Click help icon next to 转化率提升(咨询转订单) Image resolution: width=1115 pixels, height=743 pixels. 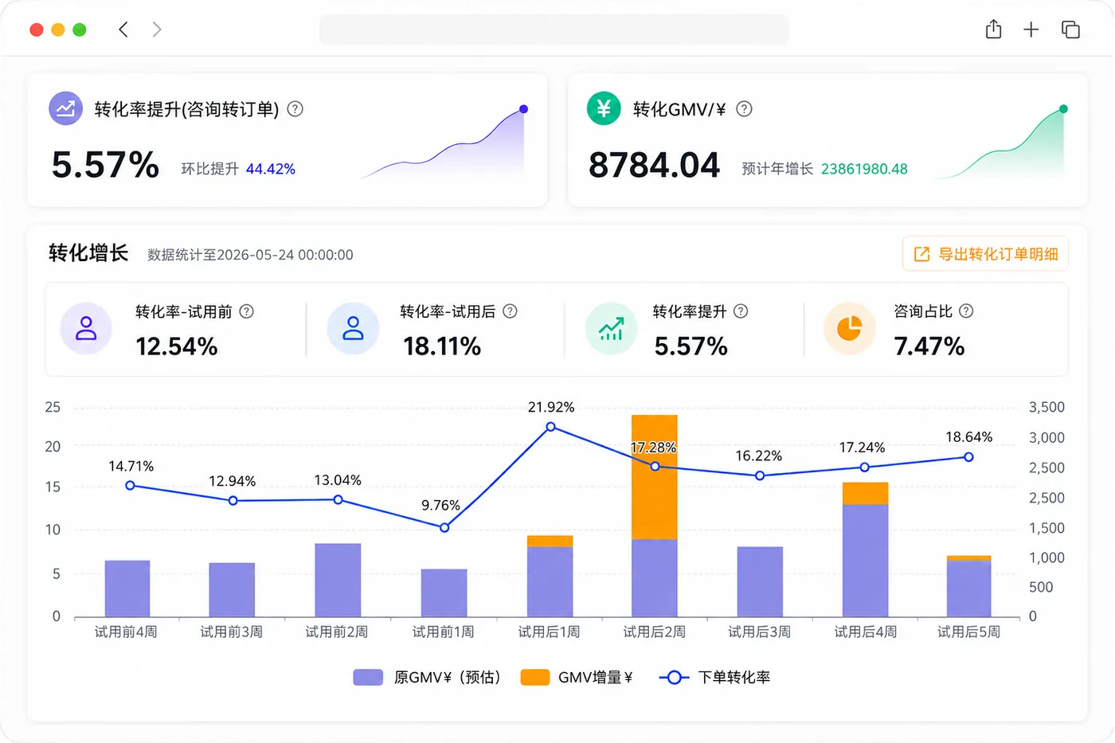point(295,109)
